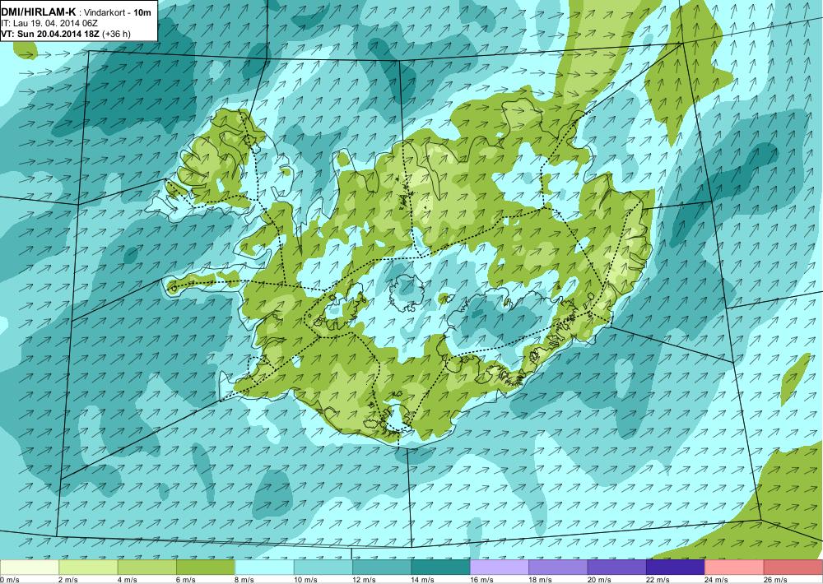Click the '10 m/s' legend label
The image size is (823, 584).
coord(305,580)
